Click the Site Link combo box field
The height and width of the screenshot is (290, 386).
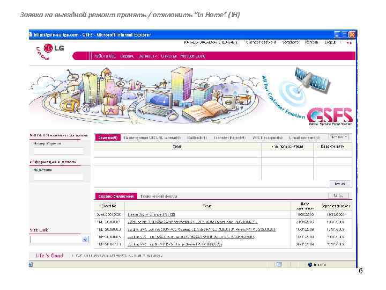tap(59, 240)
